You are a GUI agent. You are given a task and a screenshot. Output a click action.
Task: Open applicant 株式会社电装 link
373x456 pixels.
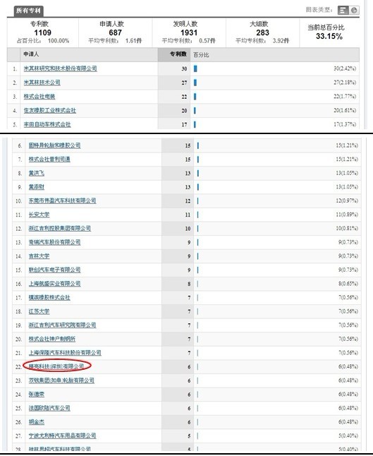39,97
